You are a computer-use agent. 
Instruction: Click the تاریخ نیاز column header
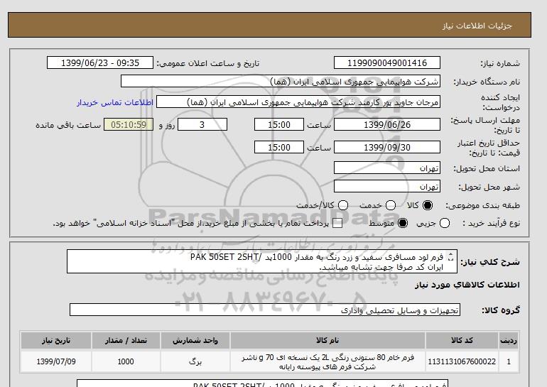tap(56, 341)
